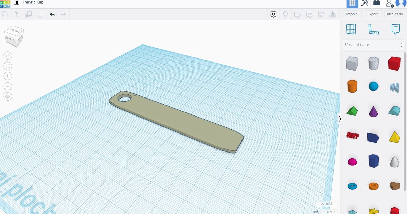Image resolution: width=407 pixels, height=214 pixels.
Task: Select the Ruler tool in right panel
Action: [373, 29]
